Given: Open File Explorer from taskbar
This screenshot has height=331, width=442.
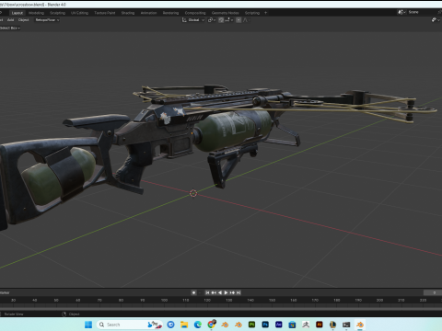Looking at the screenshot, I should [x=184, y=325].
